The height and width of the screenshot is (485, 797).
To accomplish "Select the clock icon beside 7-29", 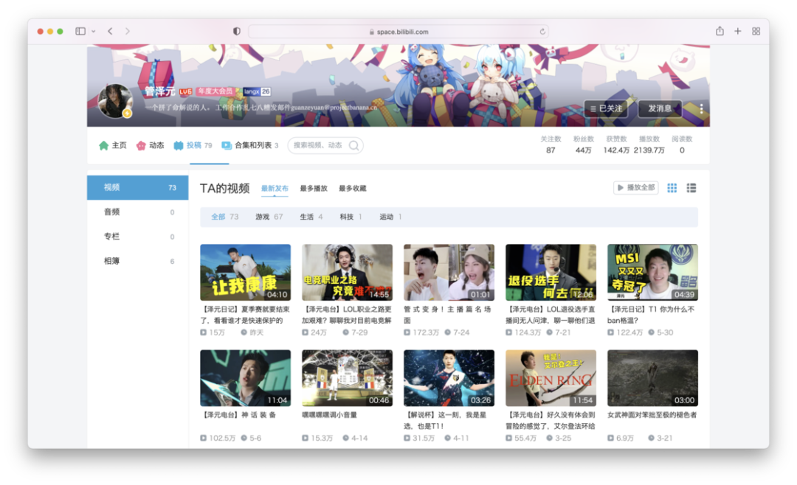I will point(345,332).
